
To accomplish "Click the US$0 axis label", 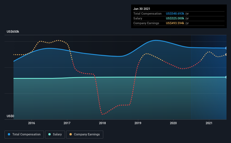I will point(10,116).
